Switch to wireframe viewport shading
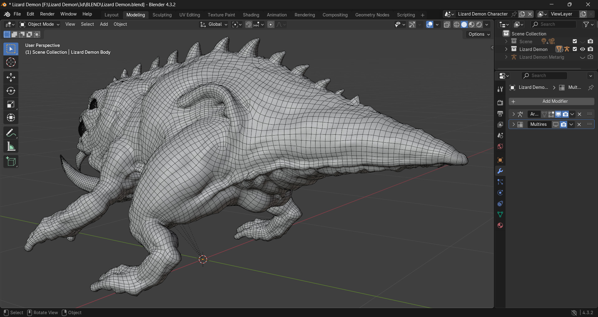The width and height of the screenshot is (598, 317). 457,25
